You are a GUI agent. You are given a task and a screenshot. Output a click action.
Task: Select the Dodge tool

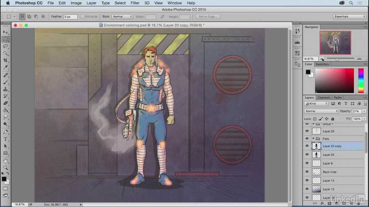click(5, 124)
